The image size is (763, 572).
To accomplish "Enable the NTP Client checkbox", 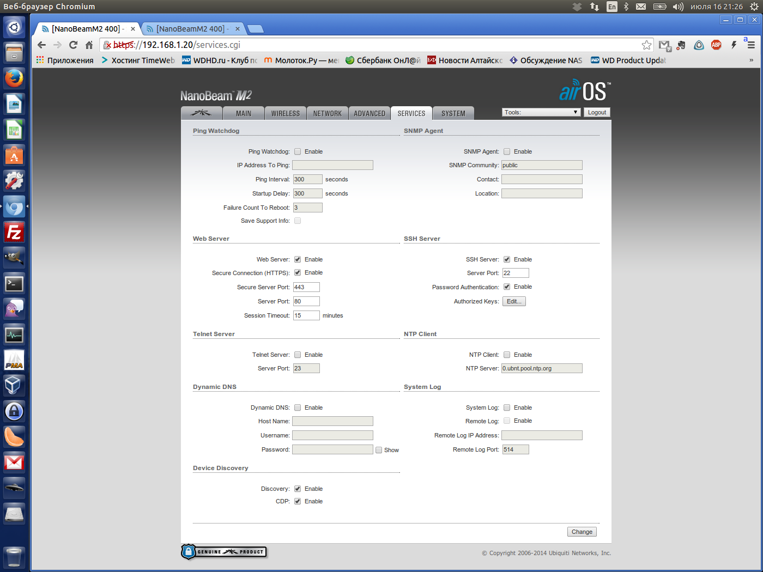I will point(507,355).
